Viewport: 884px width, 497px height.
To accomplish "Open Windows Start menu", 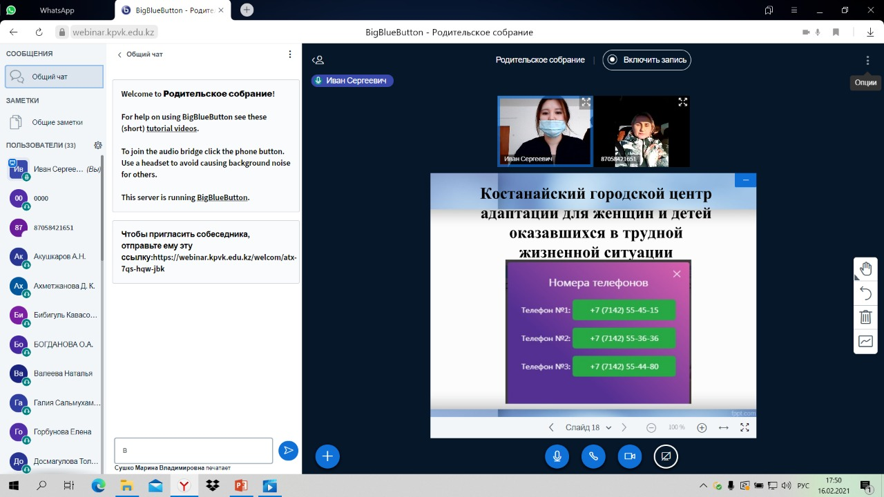I will 14,486.
